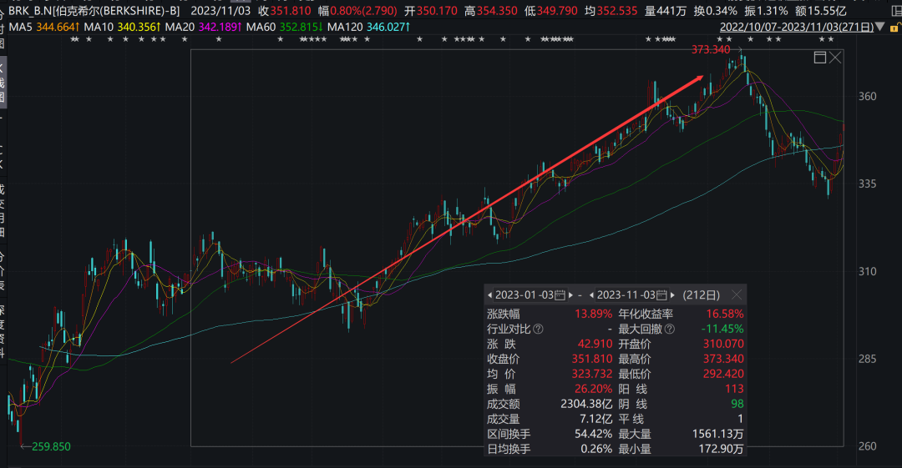Select the K线图 sidebar tab
The image size is (902, 468).
3,83
